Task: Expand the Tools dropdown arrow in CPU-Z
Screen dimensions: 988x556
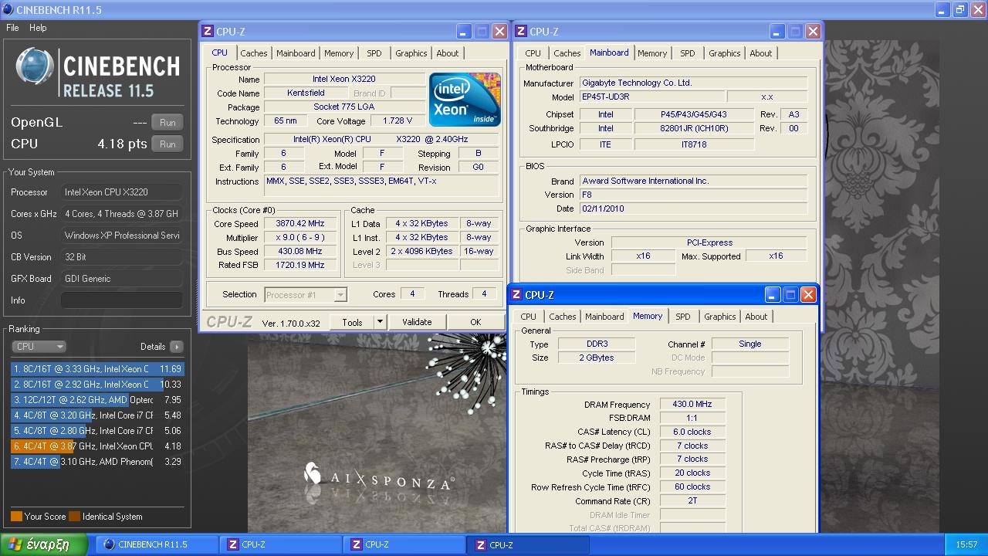Action: coord(380,322)
